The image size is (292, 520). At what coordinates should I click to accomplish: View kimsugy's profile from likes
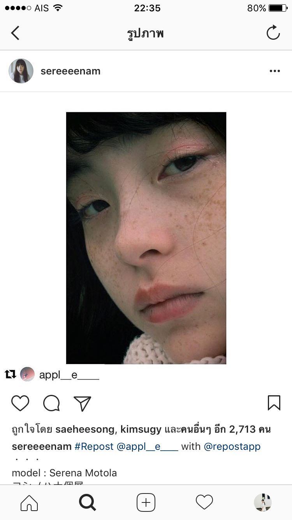click(x=141, y=430)
